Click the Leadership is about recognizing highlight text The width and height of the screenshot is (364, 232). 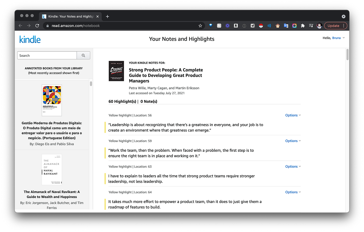[185, 127]
